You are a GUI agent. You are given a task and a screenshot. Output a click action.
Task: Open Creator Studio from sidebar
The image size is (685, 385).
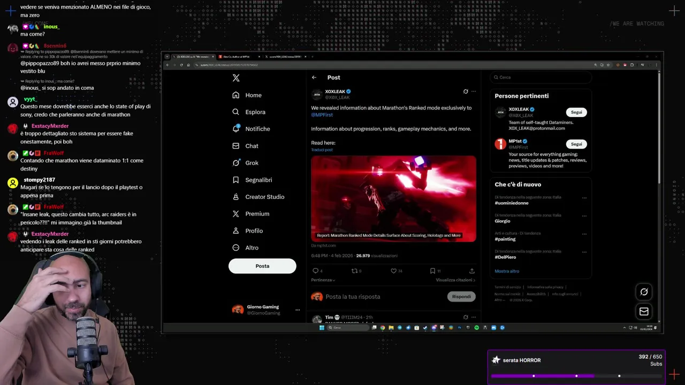258,197
